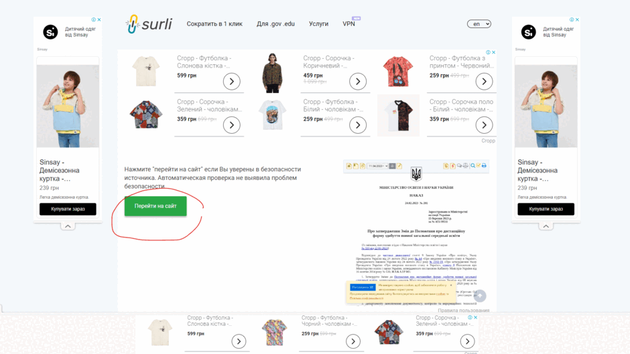Click the boy jacket photo in left Sinsay ad

pos(68,106)
